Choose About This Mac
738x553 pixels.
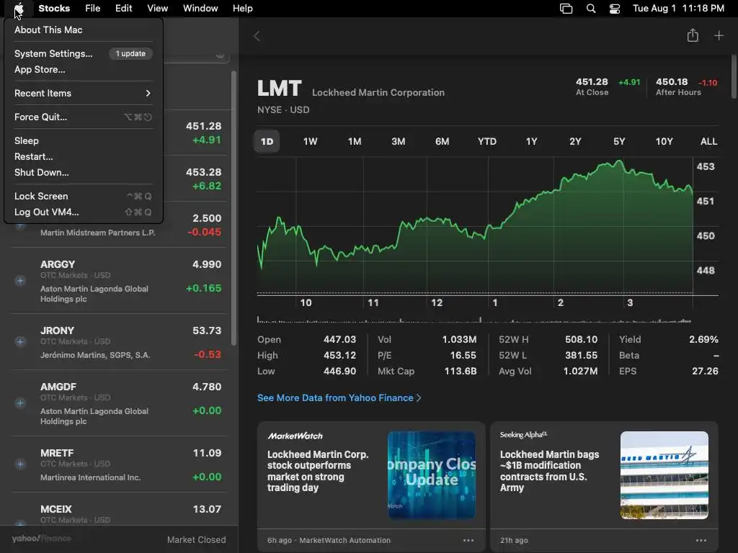tap(83, 30)
